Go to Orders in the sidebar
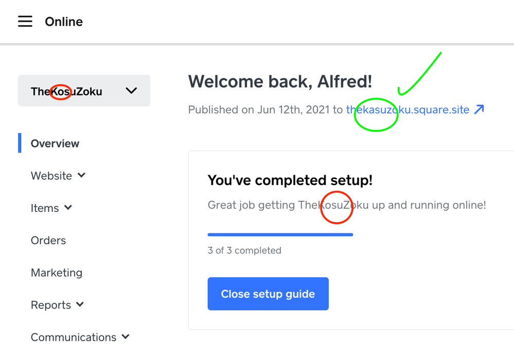 click(48, 240)
